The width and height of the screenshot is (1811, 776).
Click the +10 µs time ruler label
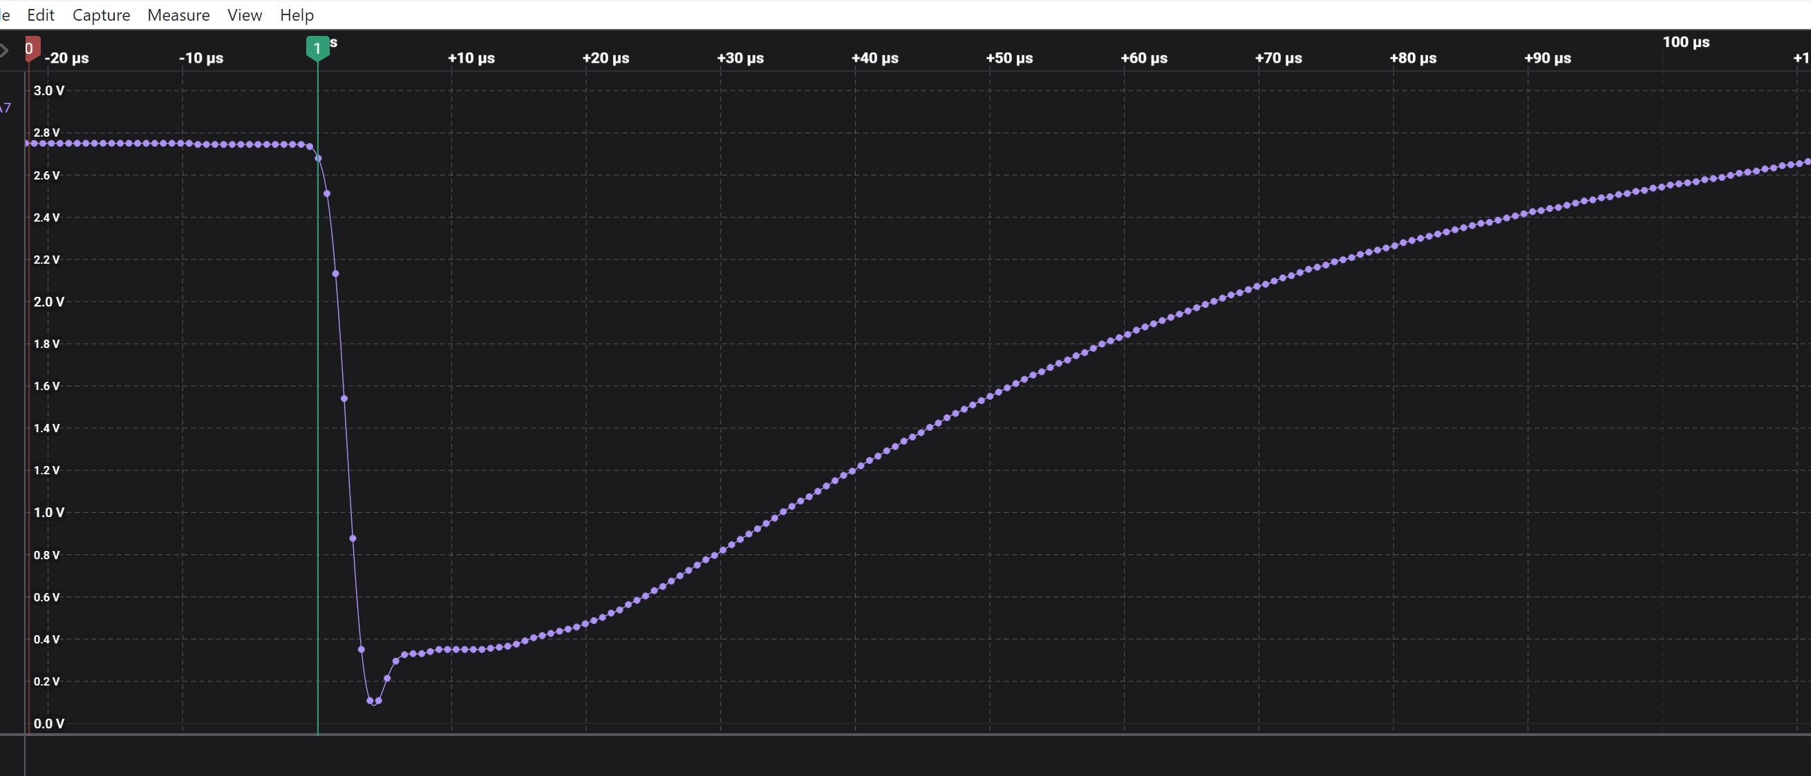[x=471, y=58]
